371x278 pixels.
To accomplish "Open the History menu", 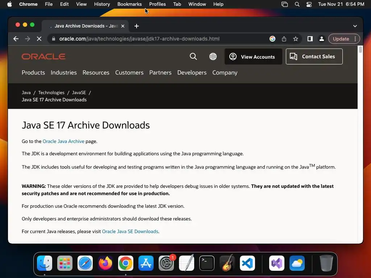I will point(102,4).
